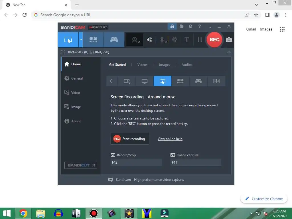
Task: Switch to the Videos tab
Action: pos(142,65)
